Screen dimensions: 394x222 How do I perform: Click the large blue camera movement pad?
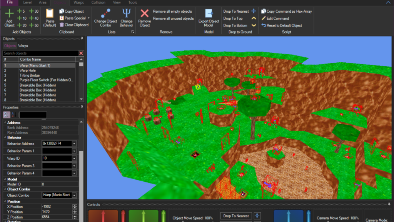pos(289,216)
